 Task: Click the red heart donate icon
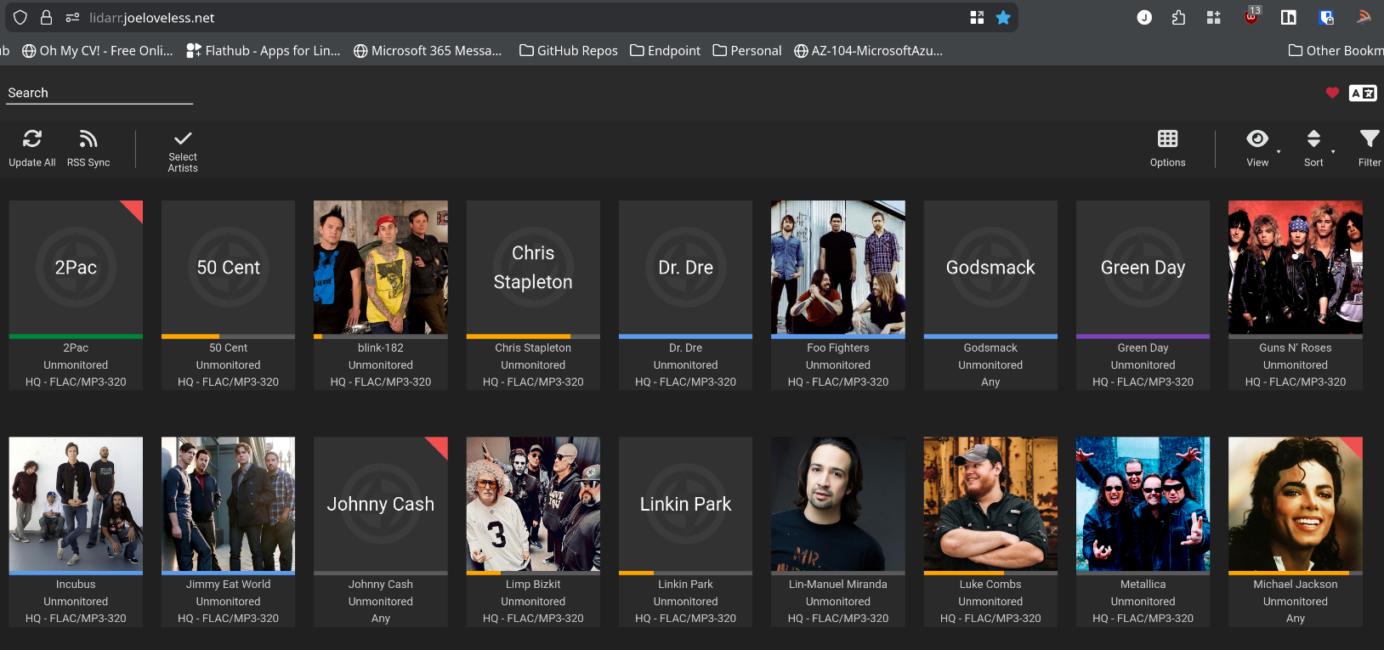pyautogui.click(x=1332, y=93)
